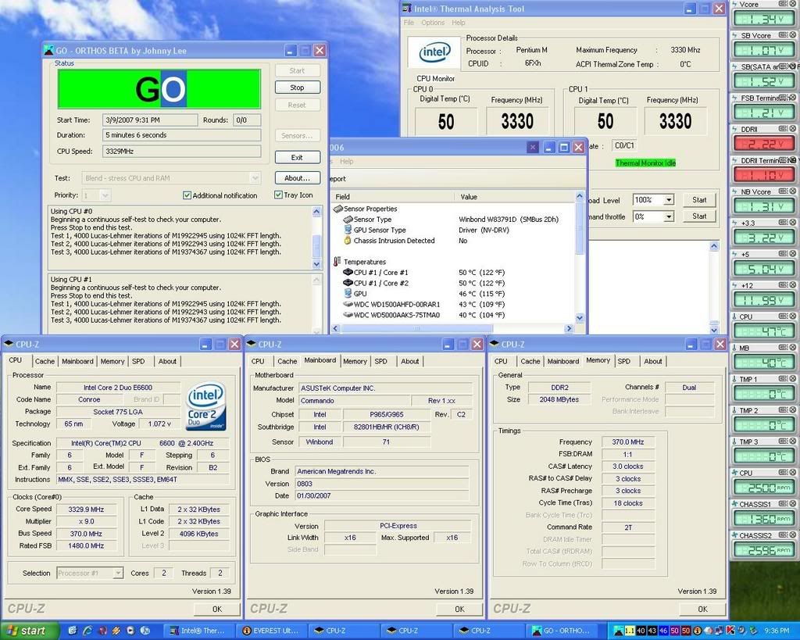Open the Options menu in Thermal Analysis Tool
Viewport: 800px width, 640px height.
pyautogui.click(x=433, y=23)
